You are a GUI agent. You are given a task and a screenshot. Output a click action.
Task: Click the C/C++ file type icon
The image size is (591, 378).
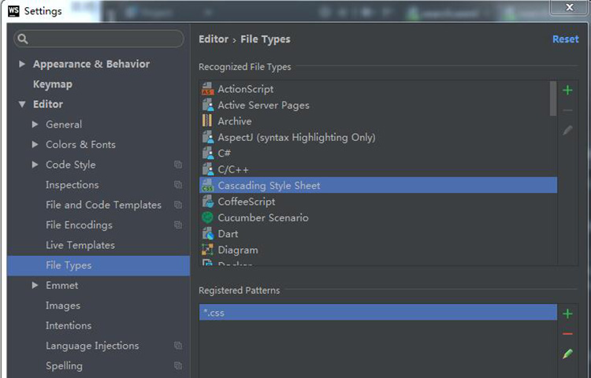(x=208, y=169)
